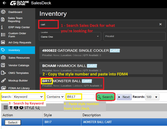Click Select button for BR17 row
Screen dimensions: 167x129
click(13, 122)
